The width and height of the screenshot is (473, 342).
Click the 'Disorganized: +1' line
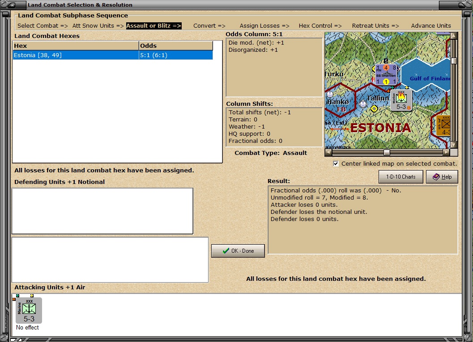click(x=253, y=50)
